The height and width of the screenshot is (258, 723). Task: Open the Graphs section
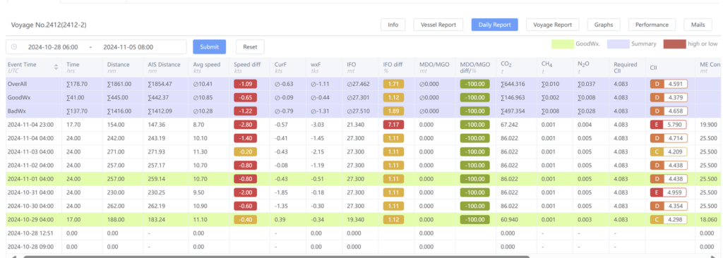click(x=604, y=25)
